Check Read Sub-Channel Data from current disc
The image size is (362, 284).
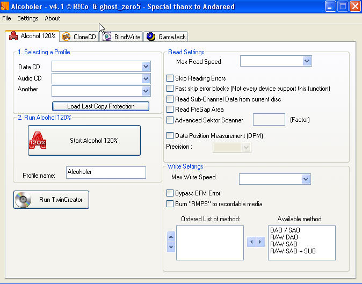pyautogui.click(x=170, y=99)
